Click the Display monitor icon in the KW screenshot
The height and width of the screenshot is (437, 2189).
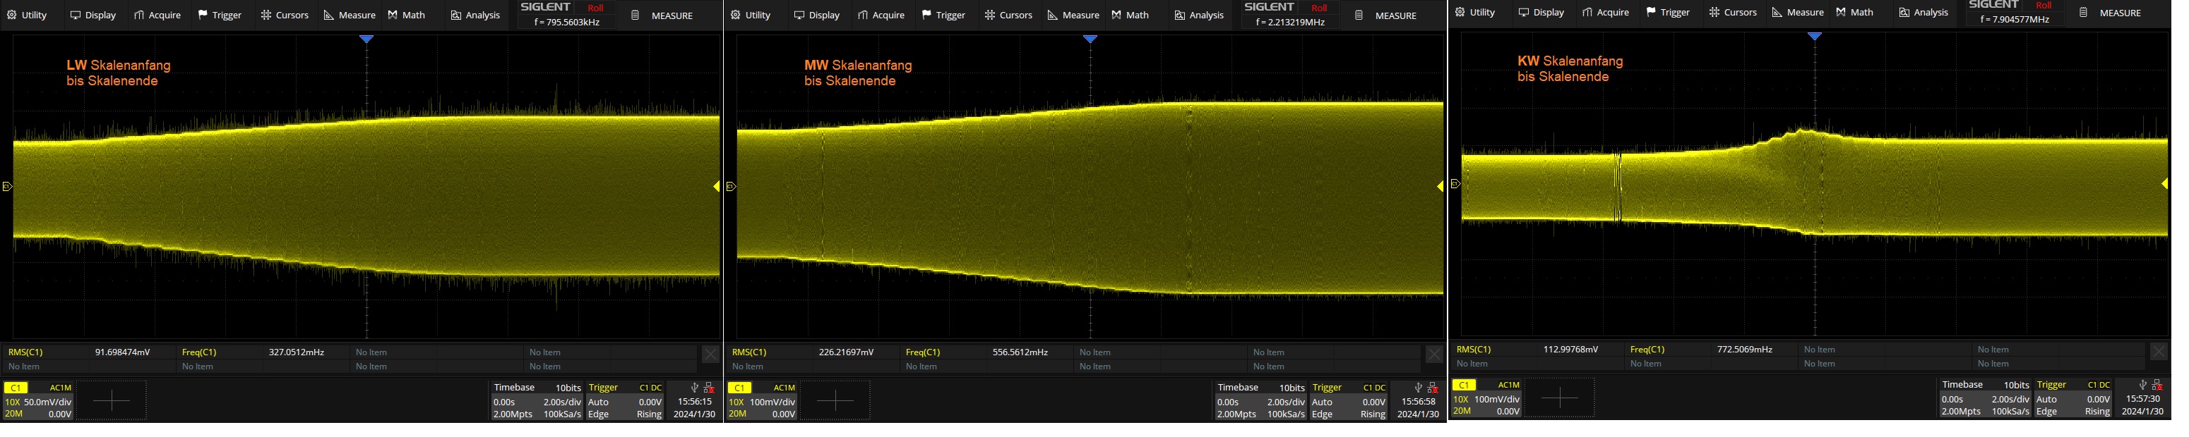coord(1524,13)
